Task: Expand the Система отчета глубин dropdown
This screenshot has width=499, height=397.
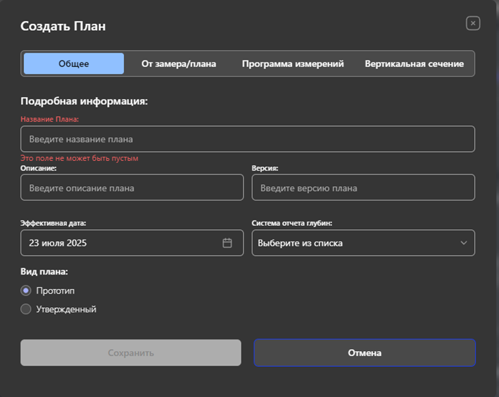Action: coord(363,243)
